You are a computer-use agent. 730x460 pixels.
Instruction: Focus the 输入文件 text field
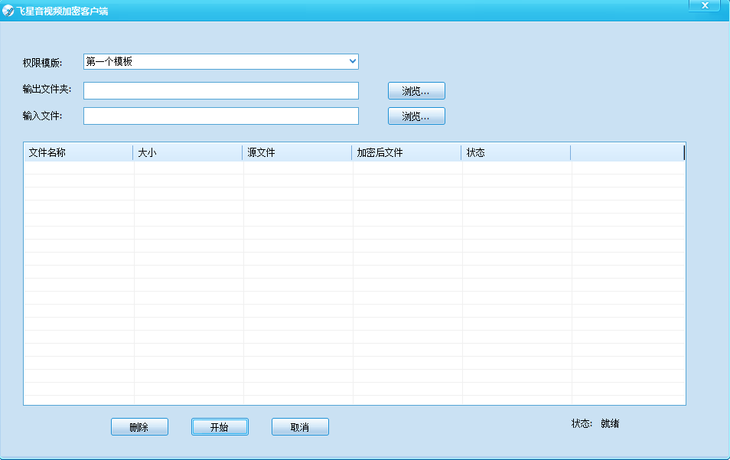point(220,116)
